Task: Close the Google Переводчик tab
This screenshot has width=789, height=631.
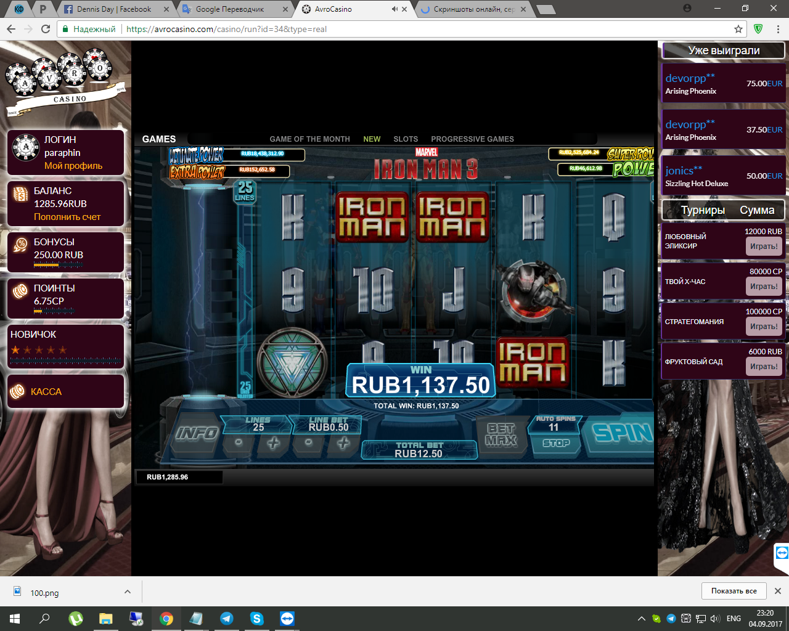Action: tap(285, 9)
